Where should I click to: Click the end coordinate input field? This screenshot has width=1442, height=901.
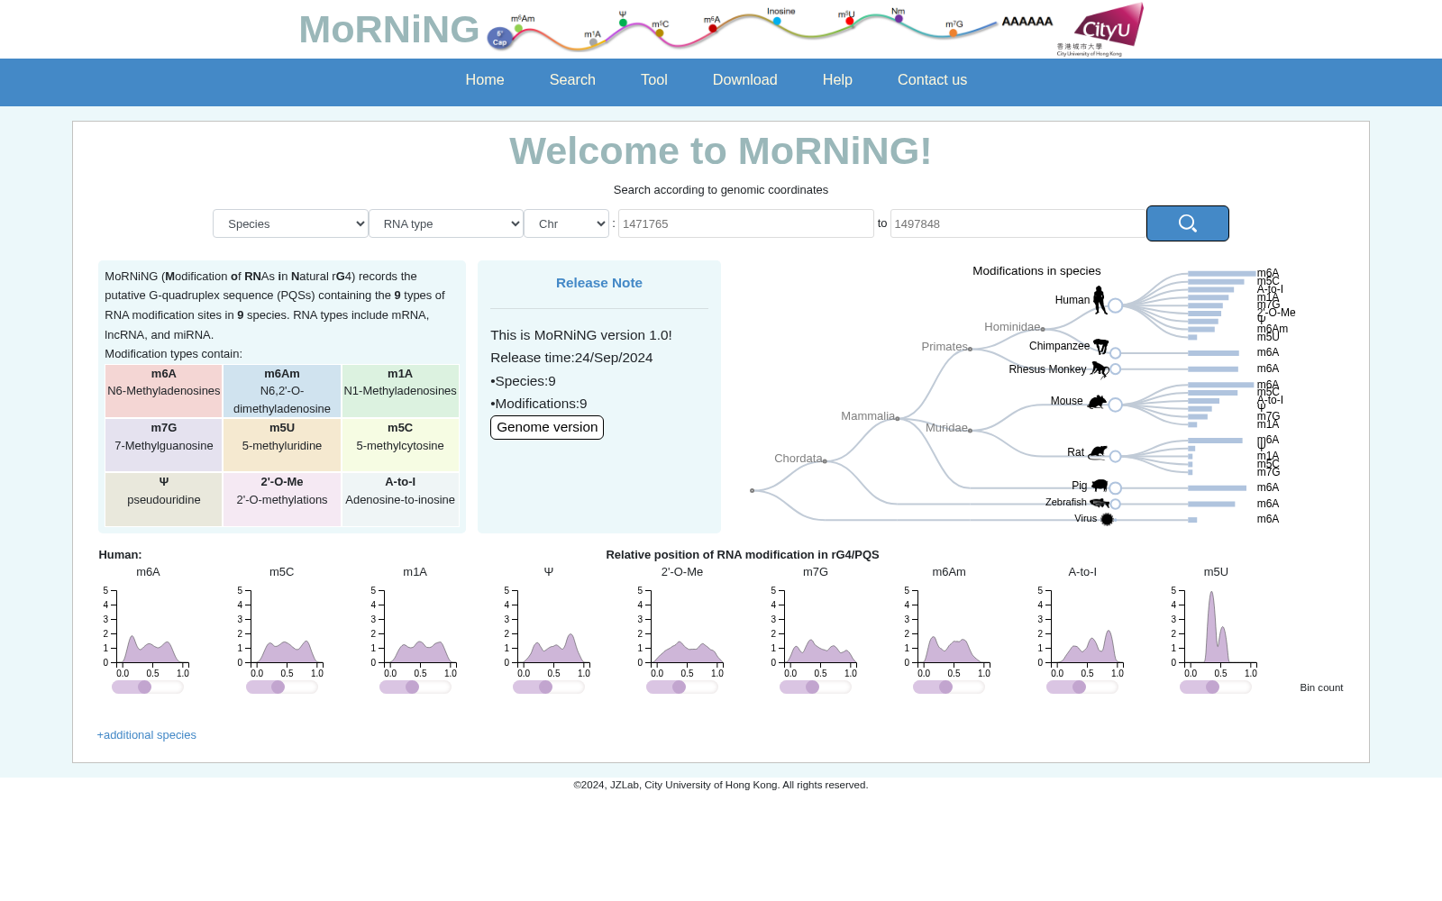click(x=1018, y=223)
